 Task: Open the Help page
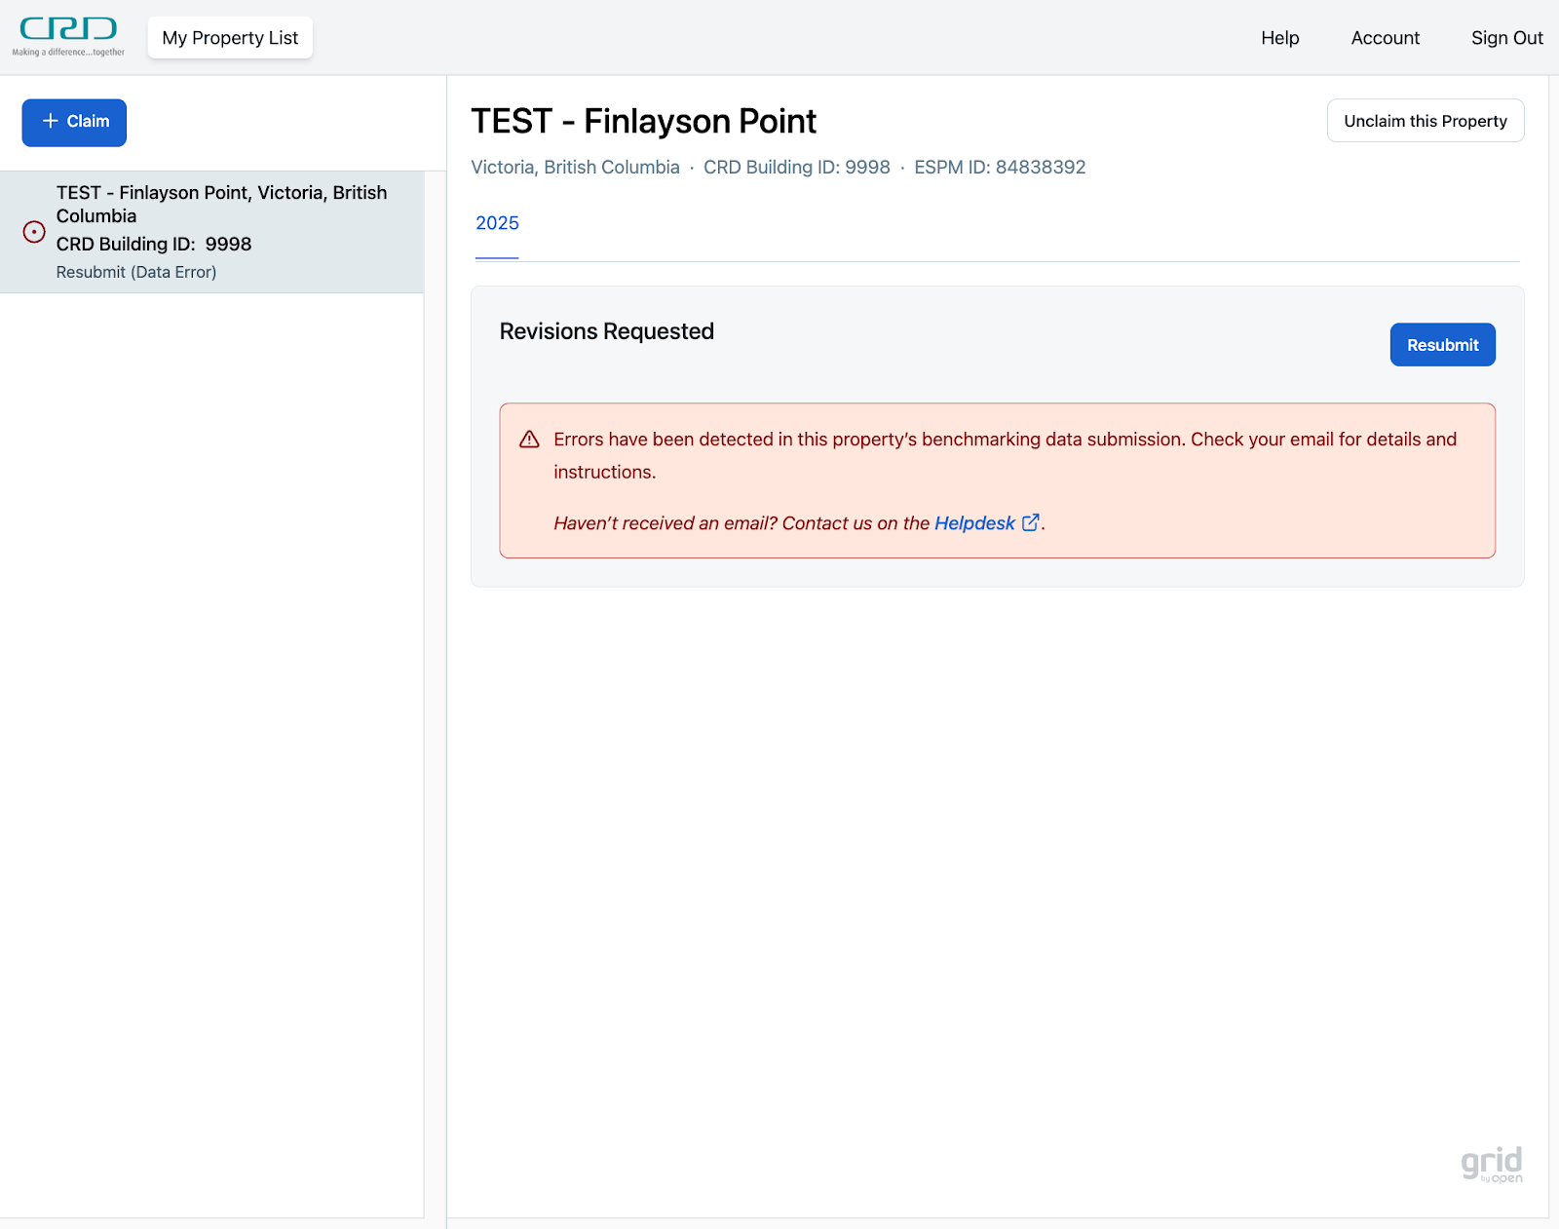click(1279, 38)
